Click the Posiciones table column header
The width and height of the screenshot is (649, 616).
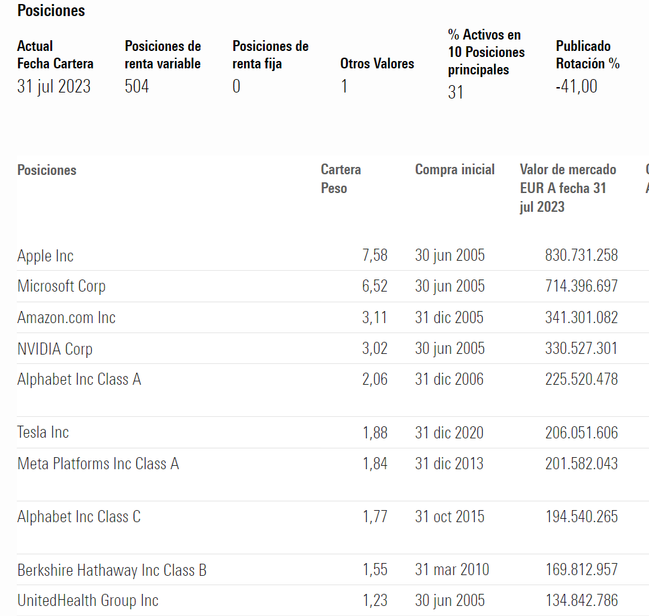[47, 170]
